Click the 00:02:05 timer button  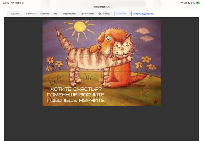(x=15, y=14)
